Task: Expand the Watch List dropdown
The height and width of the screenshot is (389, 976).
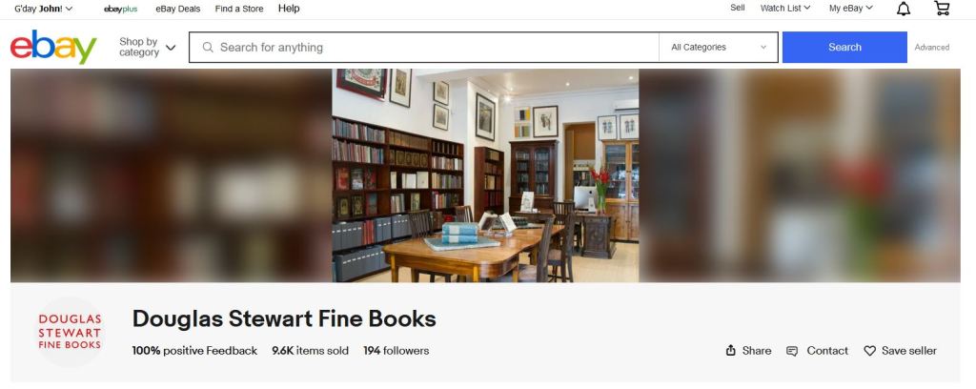Action: (785, 9)
